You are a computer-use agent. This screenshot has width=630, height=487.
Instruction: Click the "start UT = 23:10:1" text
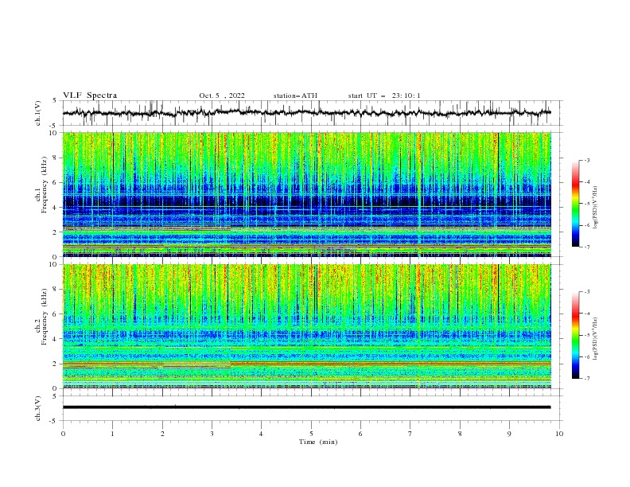384,95
